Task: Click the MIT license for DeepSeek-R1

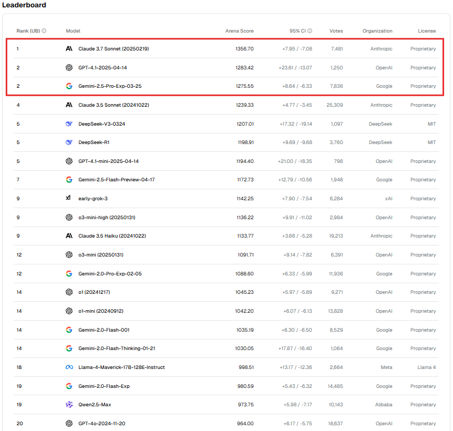Action: pos(431,142)
